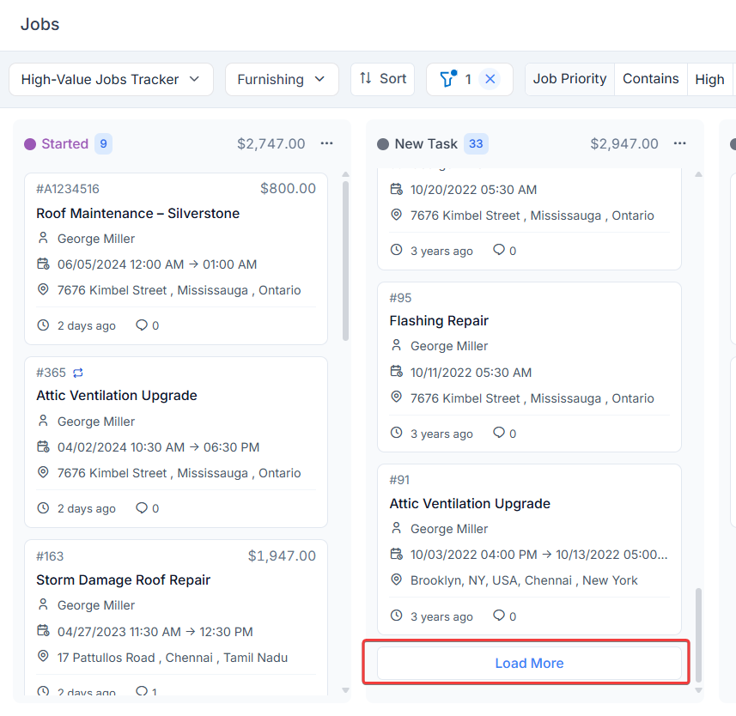Click the Started column total $2,747.00

(271, 143)
